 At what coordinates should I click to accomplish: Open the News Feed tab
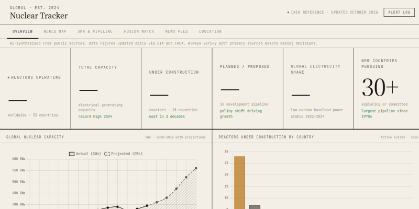[x=177, y=31]
